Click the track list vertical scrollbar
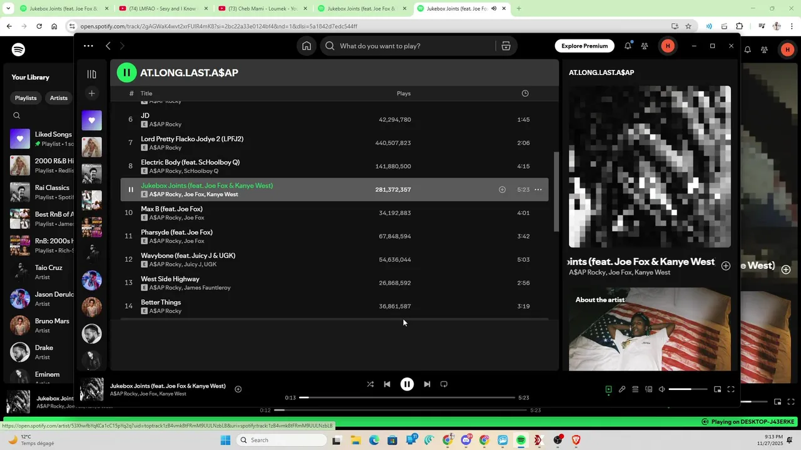Image resolution: width=801 pixels, height=450 pixels. [555, 191]
